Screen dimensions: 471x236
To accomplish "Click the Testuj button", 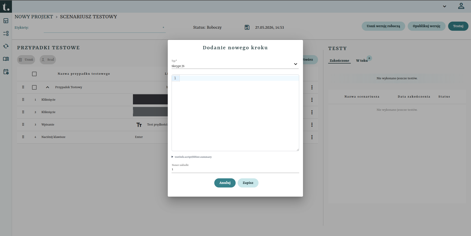I will click(458, 26).
